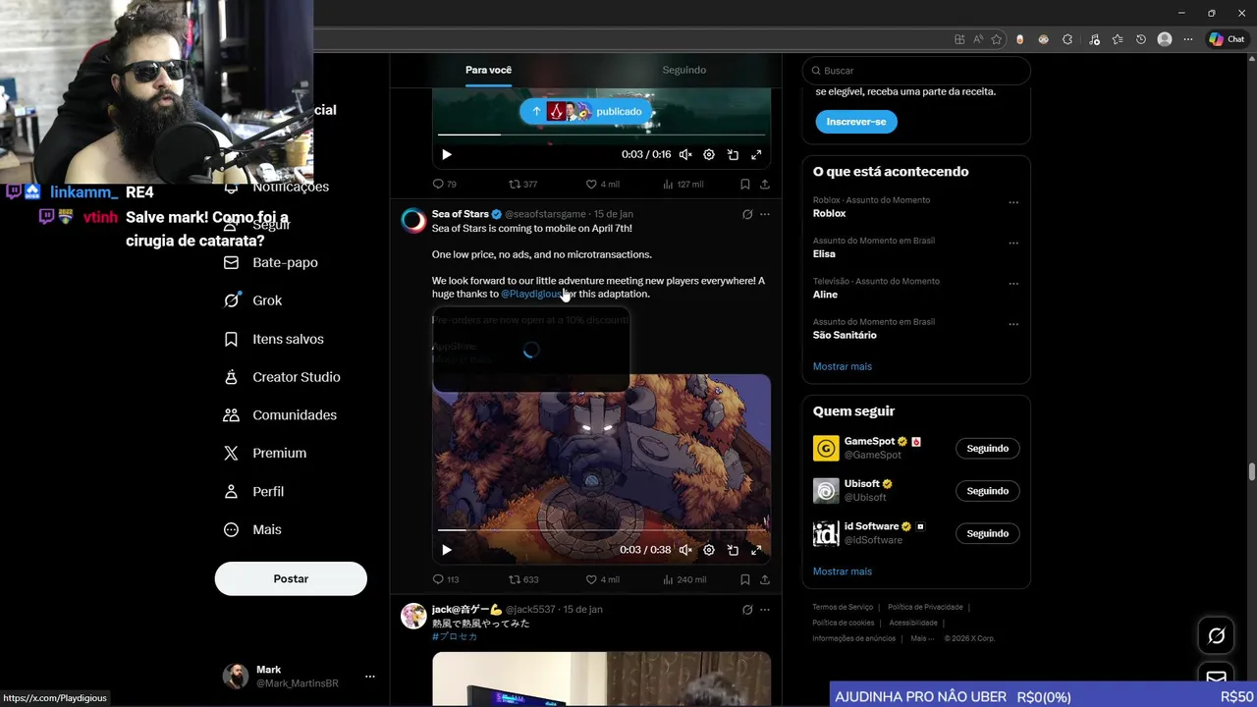
Task: Open more options for Roblox trend
Action: tap(1013, 203)
